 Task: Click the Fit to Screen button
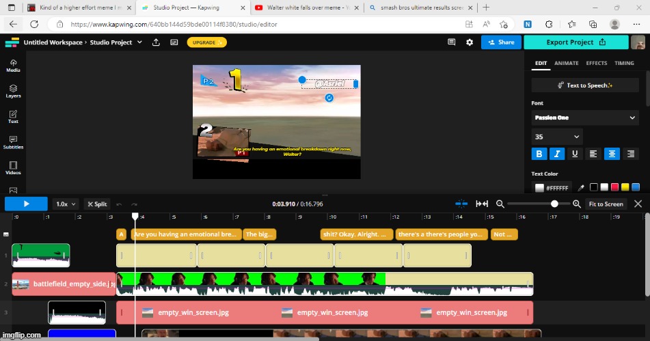pyautogui.click(x=606, y=204)
